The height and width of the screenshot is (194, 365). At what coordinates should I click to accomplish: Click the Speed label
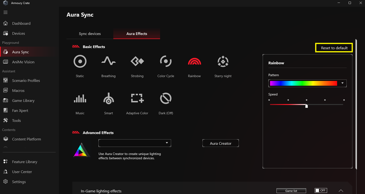(x=273, y=94)
